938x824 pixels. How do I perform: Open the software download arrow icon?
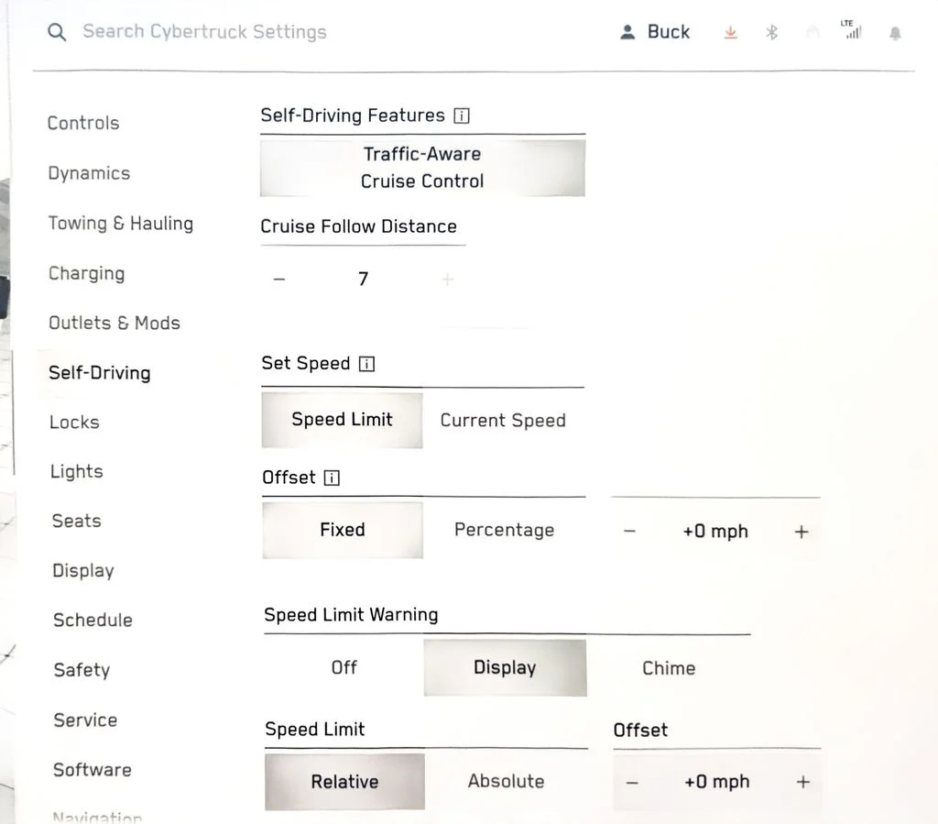click(730, 32)
